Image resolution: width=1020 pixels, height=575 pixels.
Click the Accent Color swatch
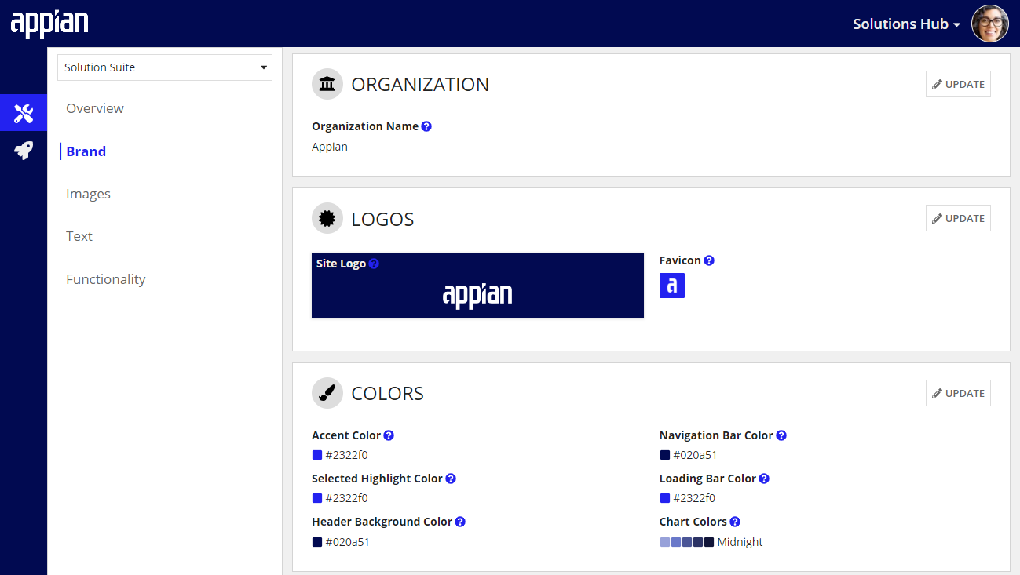(317, 455)
